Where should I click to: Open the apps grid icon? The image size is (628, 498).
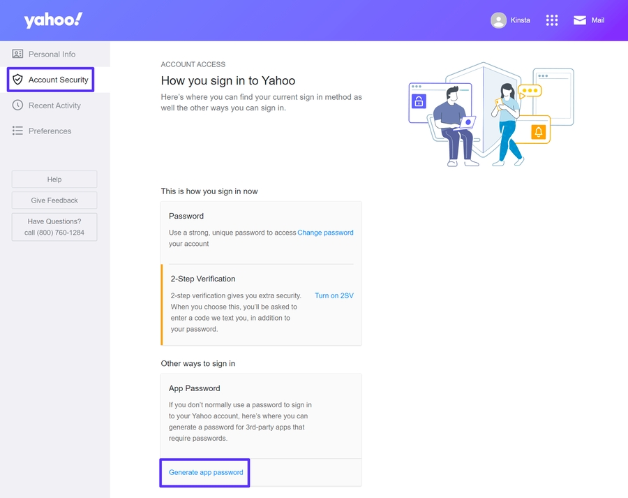tap(552, 20)
